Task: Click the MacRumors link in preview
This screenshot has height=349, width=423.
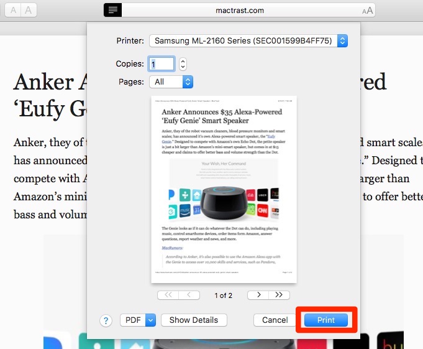Action: point(172,248)
